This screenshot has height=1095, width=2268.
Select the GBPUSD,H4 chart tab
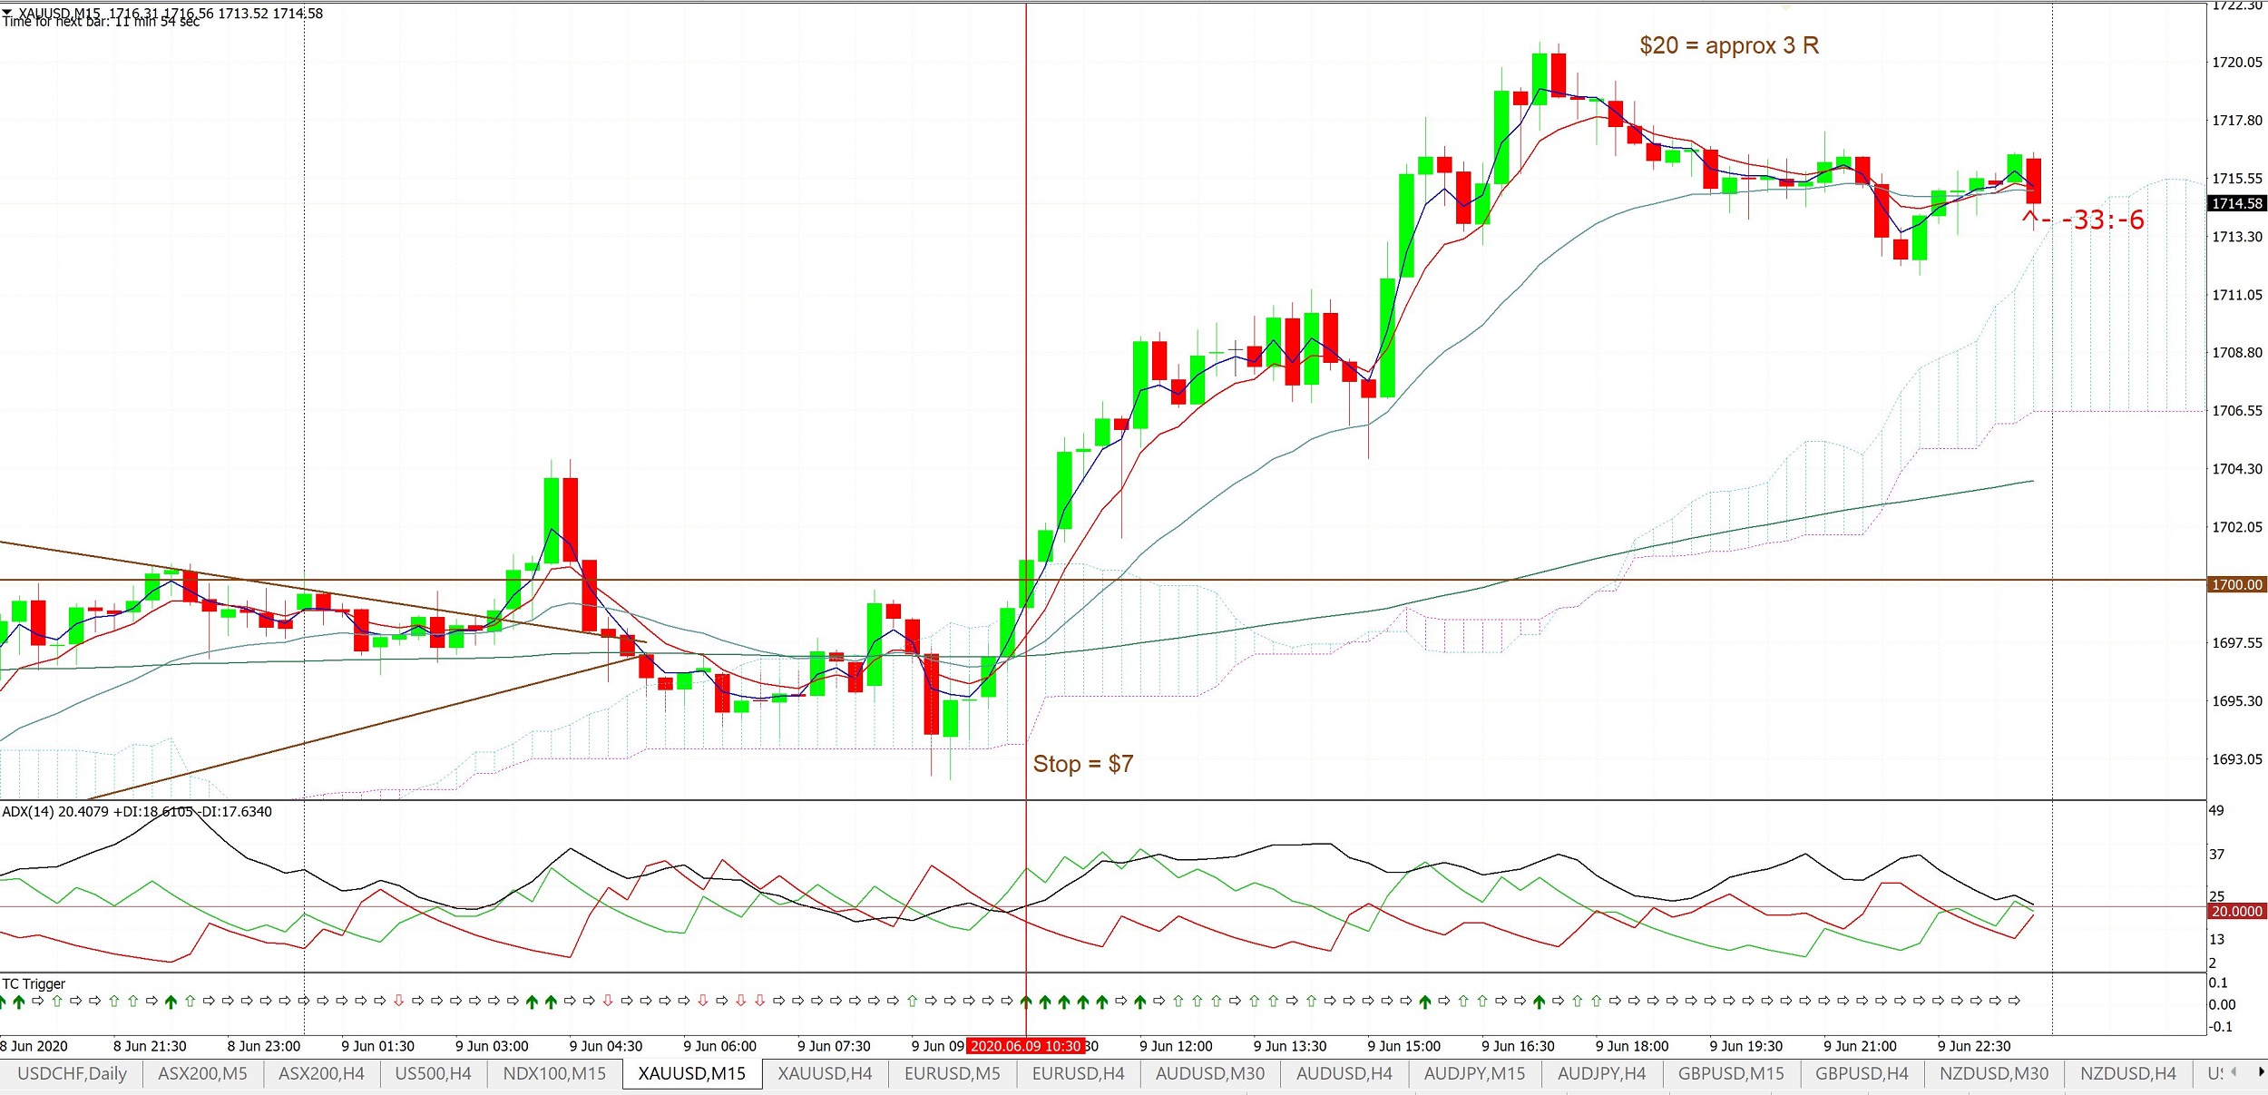(1862, 1073)
